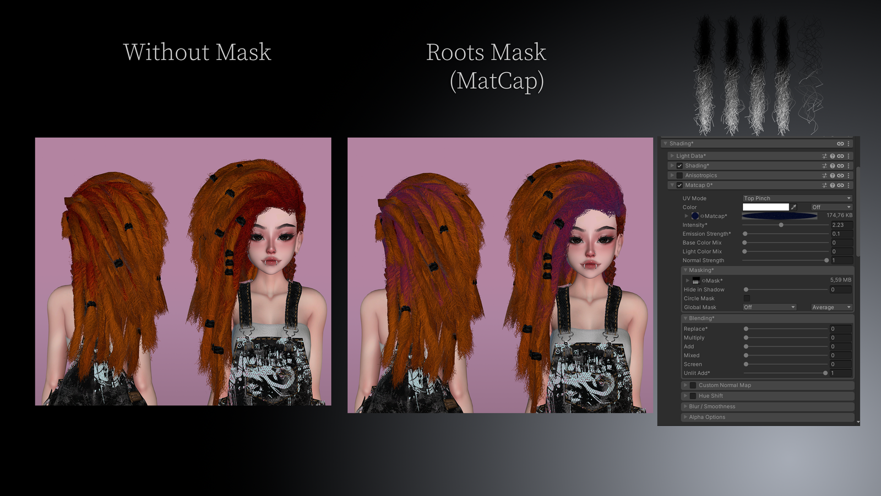Expand the Hue Shift section

[686, 396]
